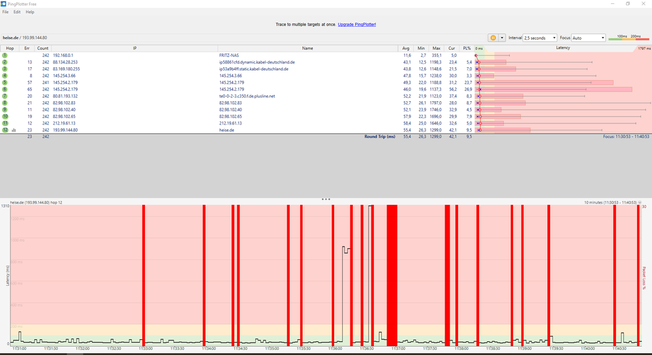
Task: Select the hop 8 green number icon
Action: [5, 102]
